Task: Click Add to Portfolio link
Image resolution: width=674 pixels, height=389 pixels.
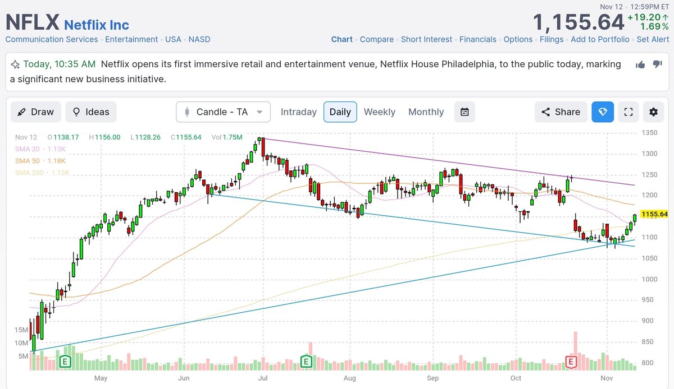Action: pos(600,39)
